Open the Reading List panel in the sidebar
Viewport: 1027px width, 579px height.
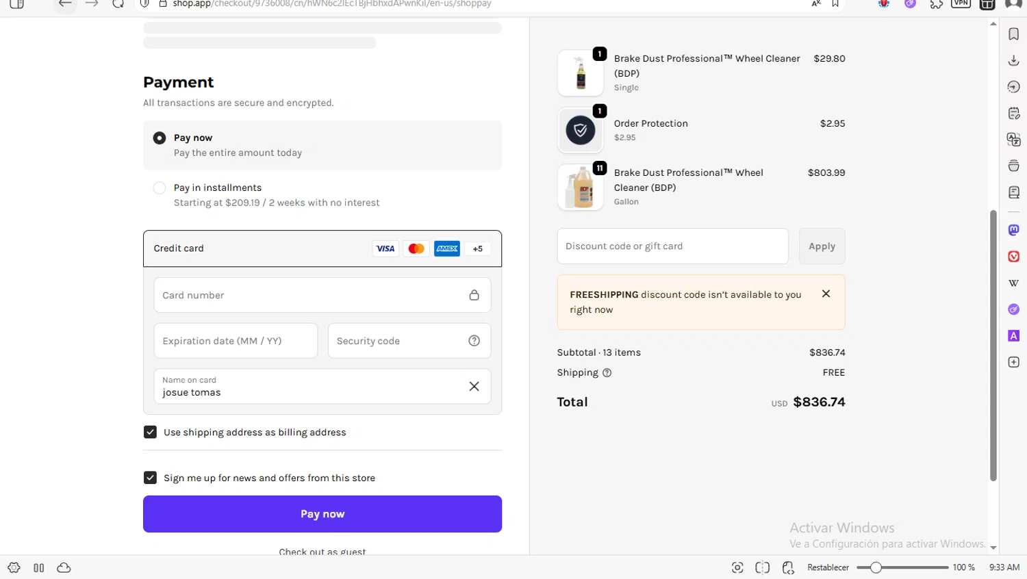pos(1013,192)
